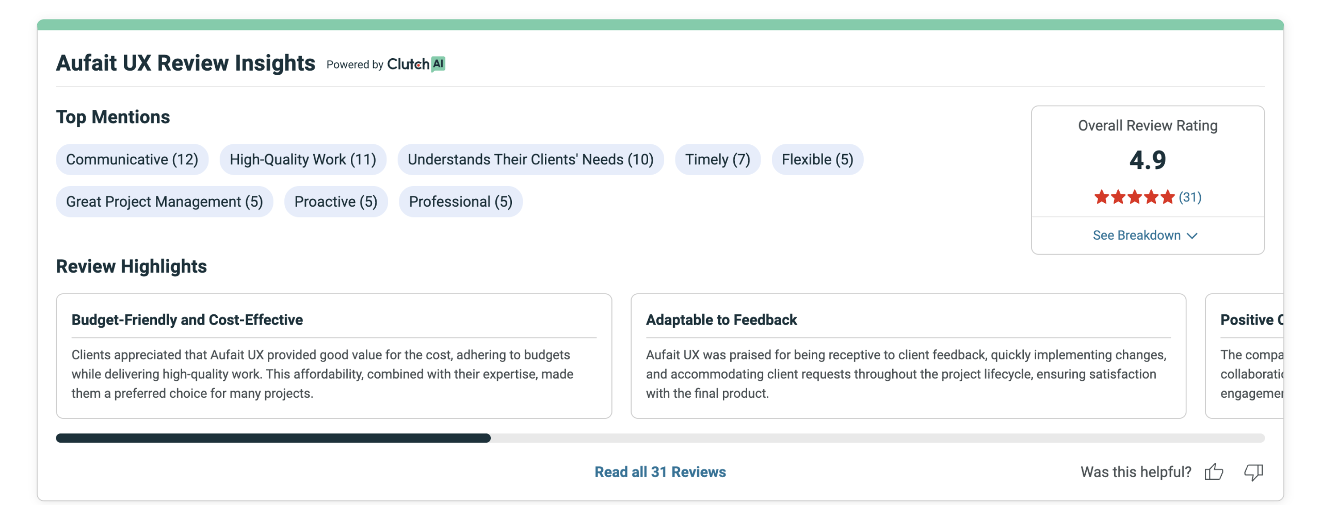The height and width of the screenshot is (505, 1321).
Task: Pick the Flexible (5) mention tag
Action: 817,159
